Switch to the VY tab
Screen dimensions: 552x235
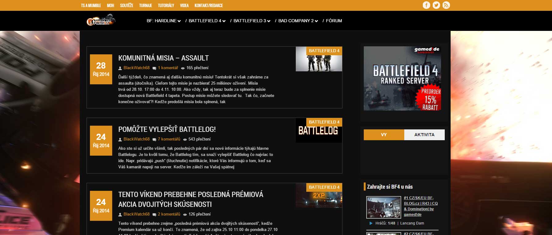point(384,135)
